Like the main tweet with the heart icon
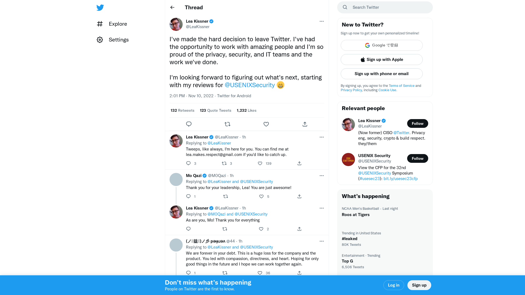The width and height of the screenshot is (525, 295). click(x=266, y=124)
